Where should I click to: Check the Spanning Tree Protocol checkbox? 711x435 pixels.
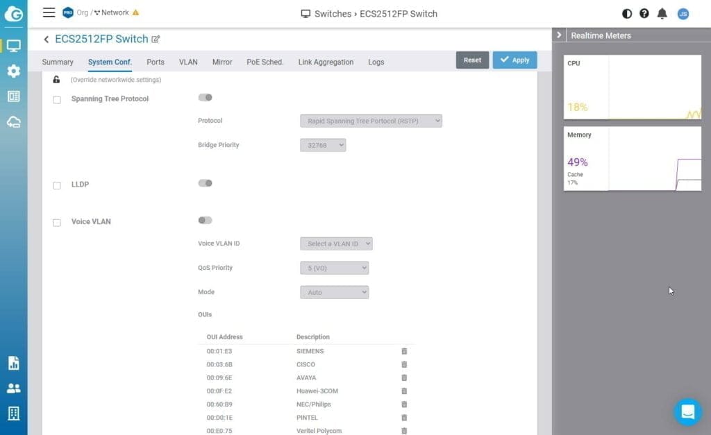click(57, 100)
